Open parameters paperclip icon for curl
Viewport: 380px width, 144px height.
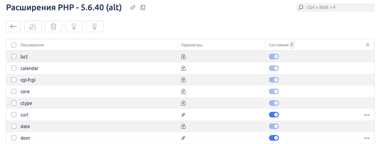click(183, 115)
